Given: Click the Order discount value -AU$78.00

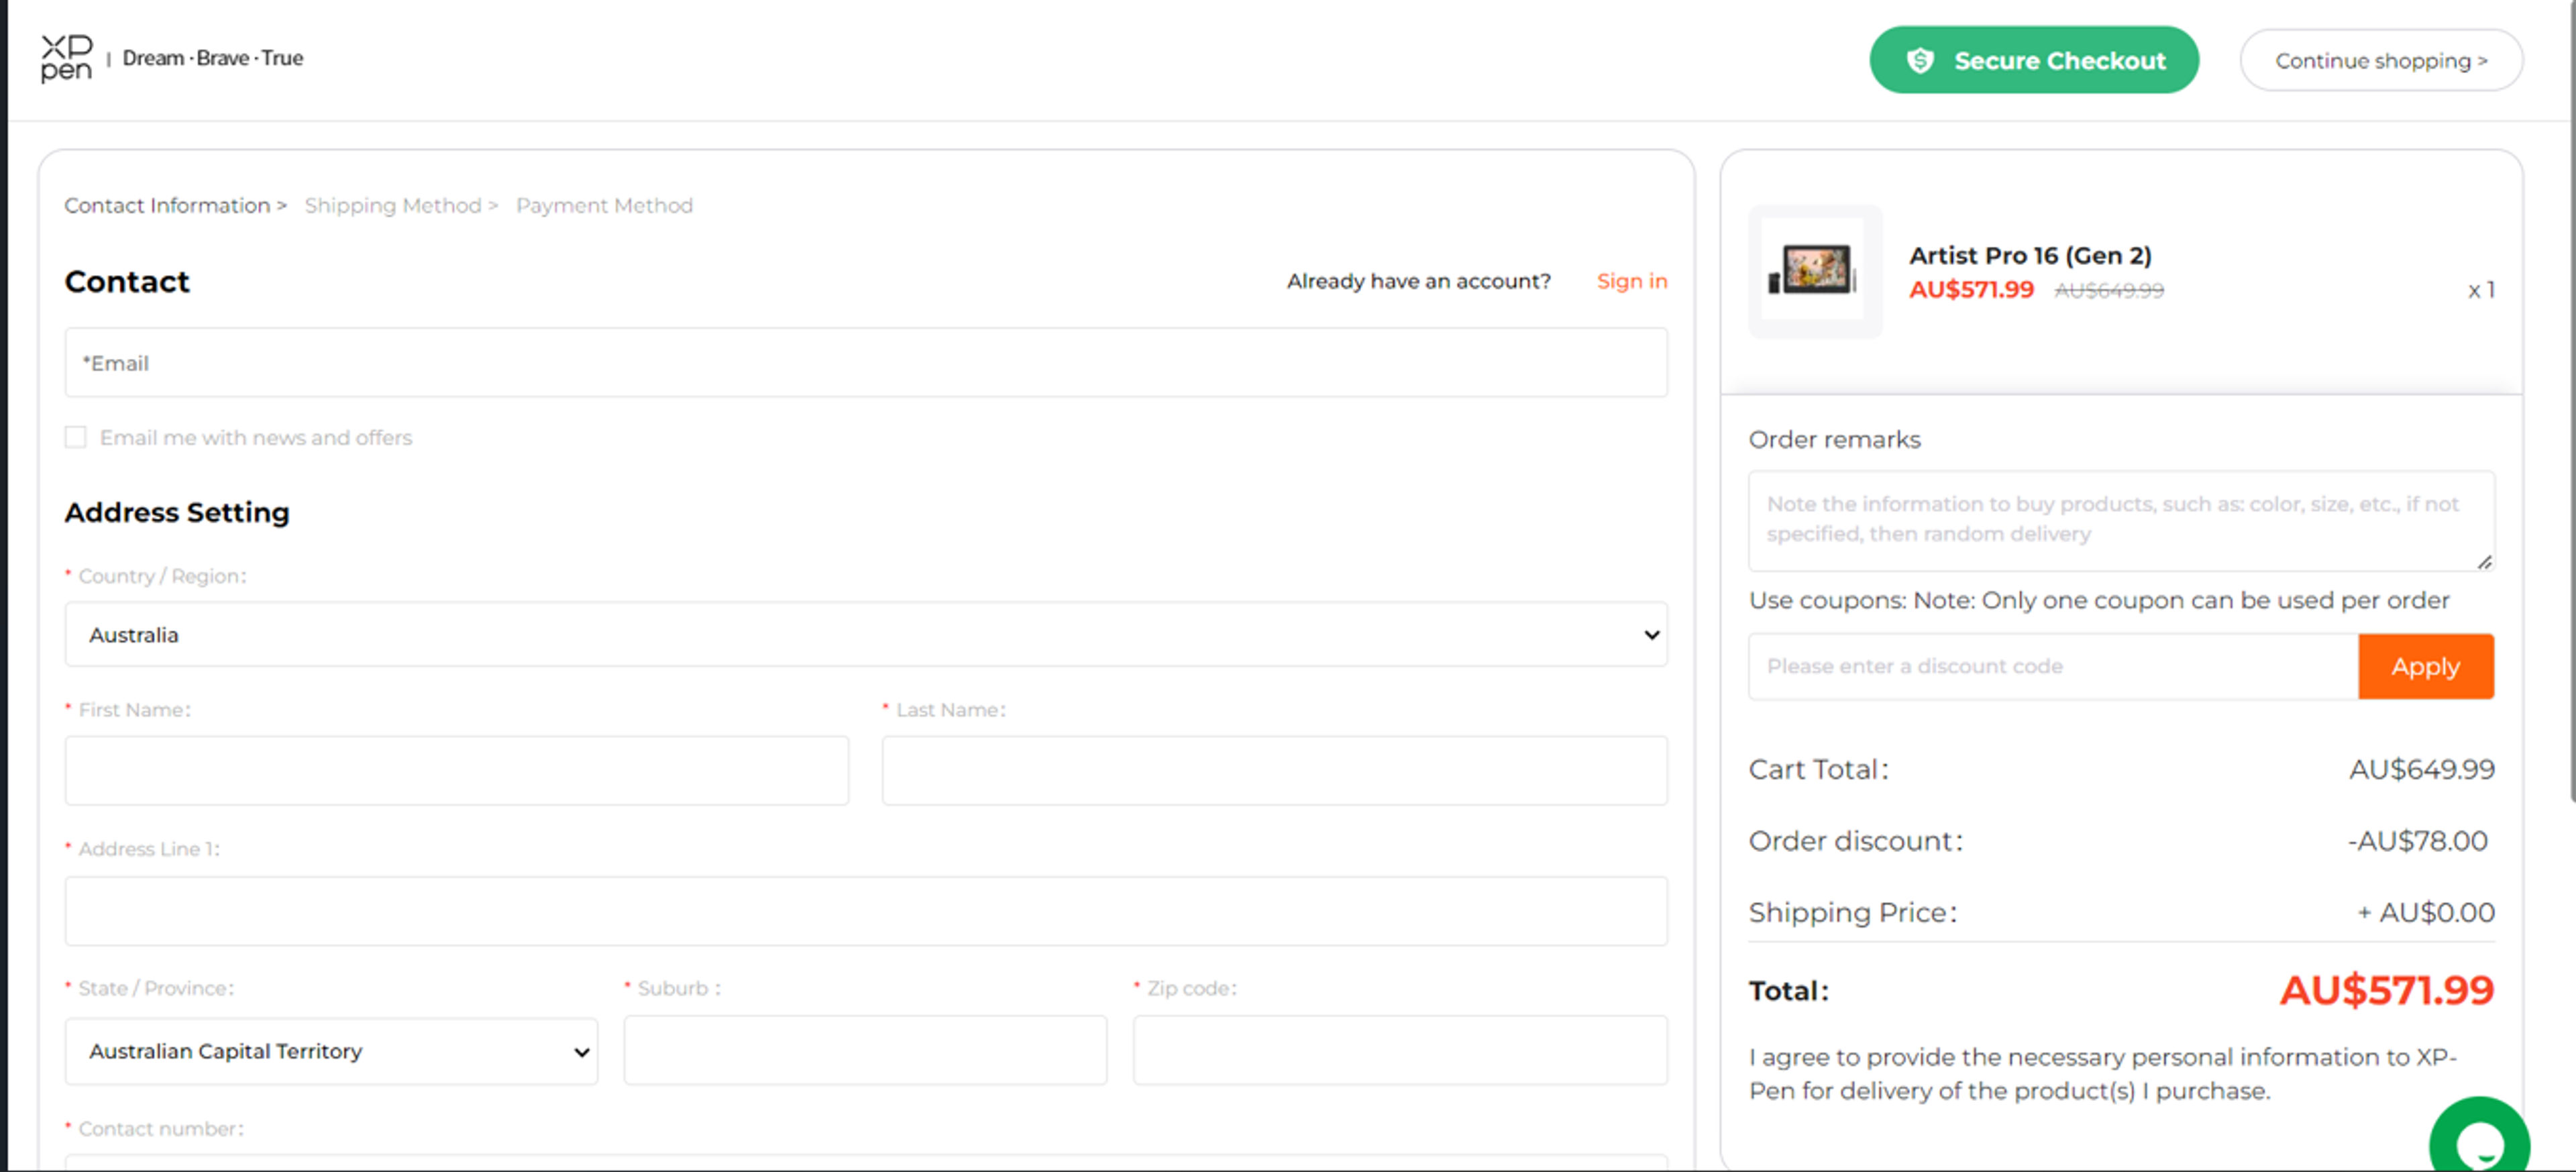Looking at the screenshot, I should click(x=2417, y=841).
